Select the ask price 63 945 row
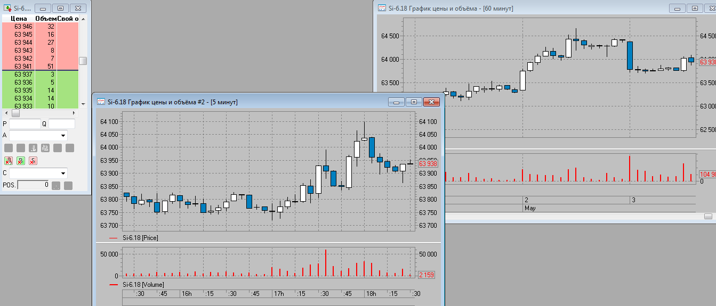Image resolution: width=716 pixels, height=306 pixels. click(41, 35)
